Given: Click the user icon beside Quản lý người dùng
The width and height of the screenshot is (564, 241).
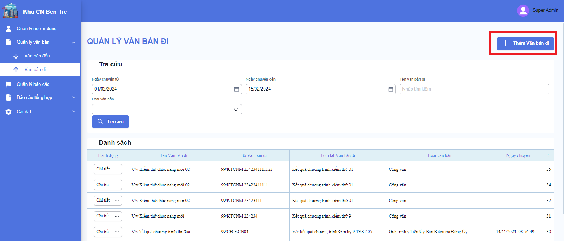Looking at the screenshot, I should point(9,28).
